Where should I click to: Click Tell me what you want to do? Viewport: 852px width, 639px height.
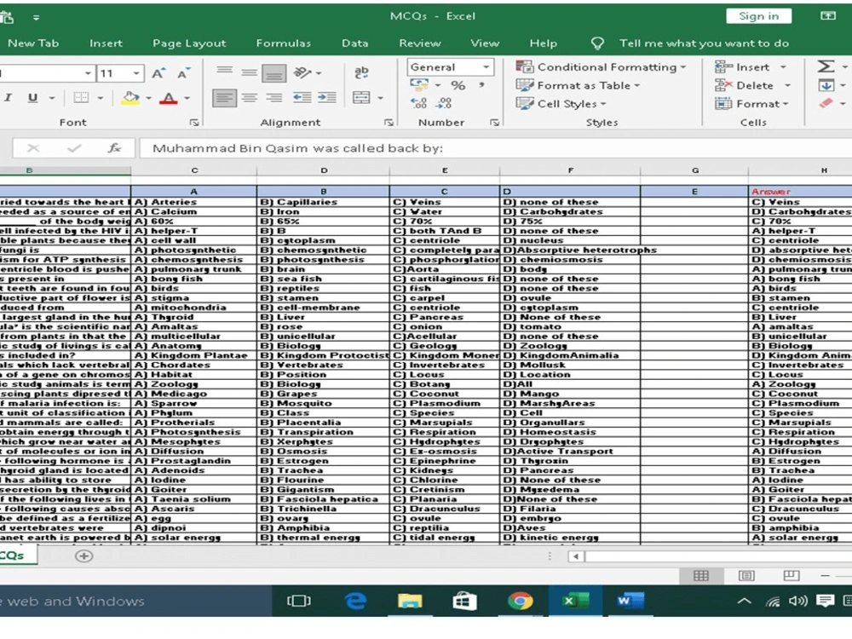pos(704,43)
